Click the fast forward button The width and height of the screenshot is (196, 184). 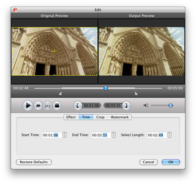pyautogui.click(x=38, y=105)
